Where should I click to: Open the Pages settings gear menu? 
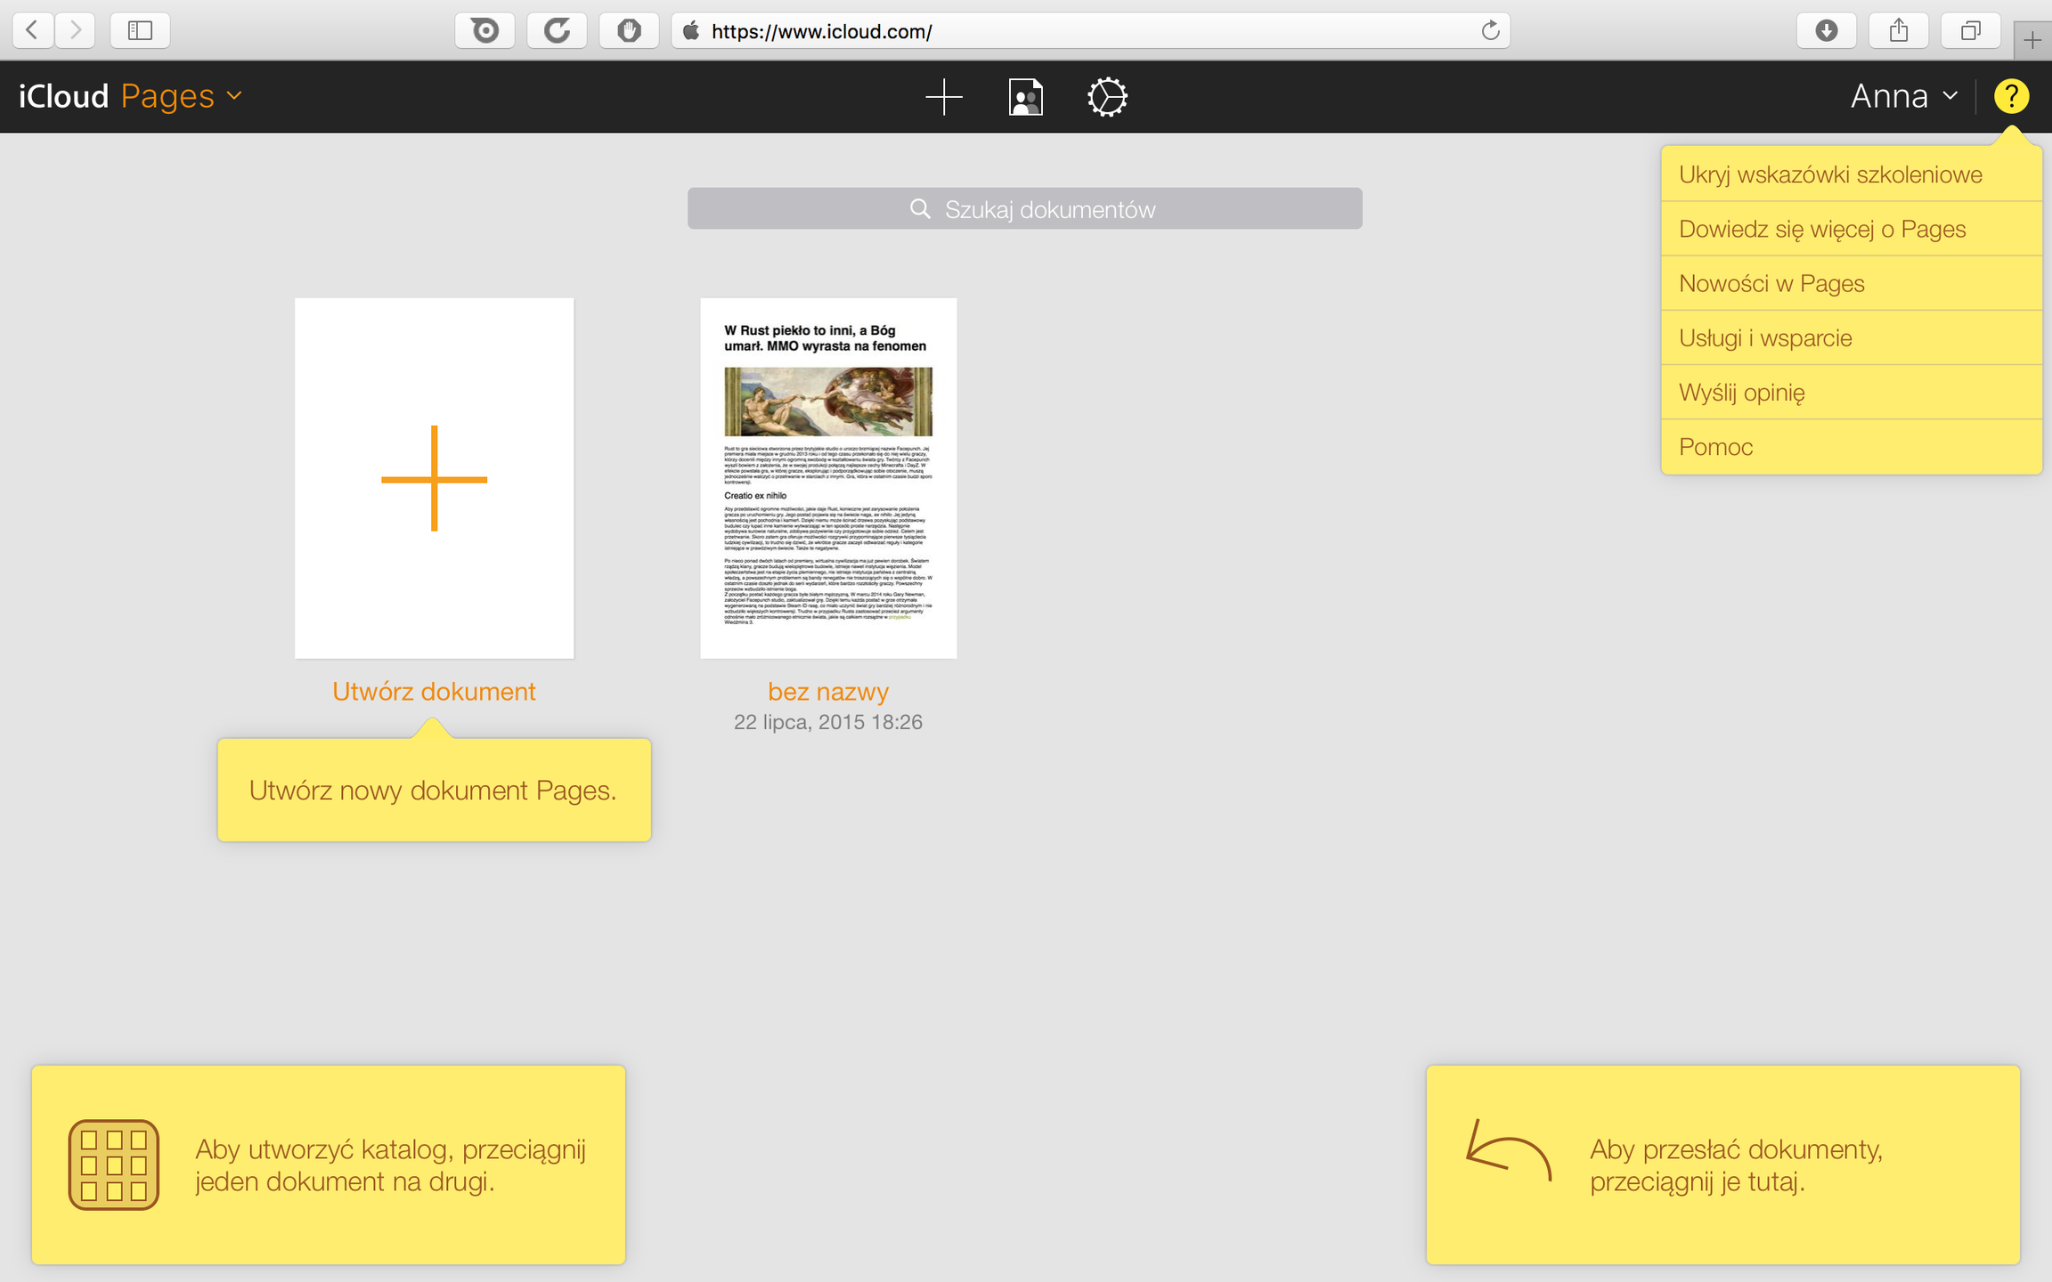coord(1107,96)
